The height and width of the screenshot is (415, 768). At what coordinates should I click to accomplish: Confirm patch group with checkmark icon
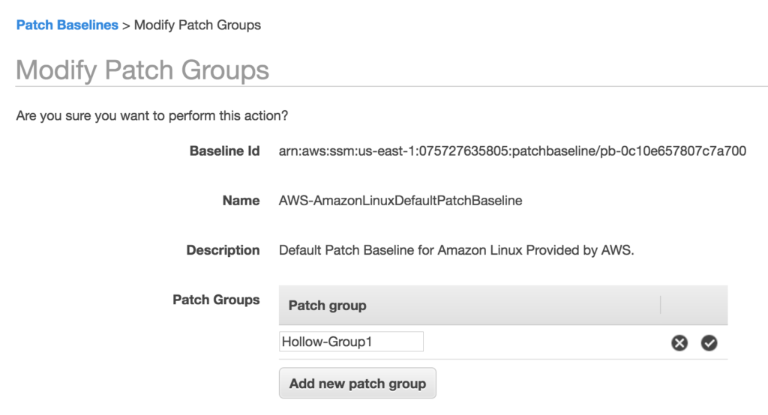(709, 343)
